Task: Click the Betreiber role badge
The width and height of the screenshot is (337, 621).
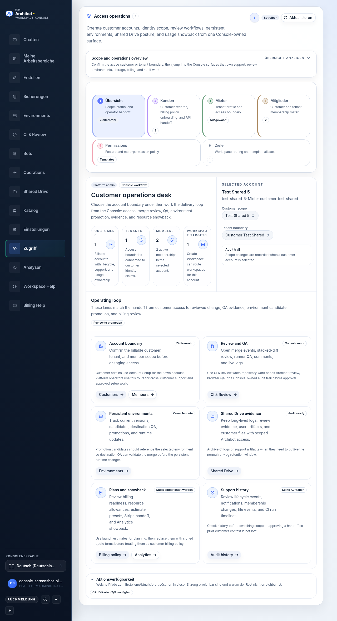Action: point(270,18)
